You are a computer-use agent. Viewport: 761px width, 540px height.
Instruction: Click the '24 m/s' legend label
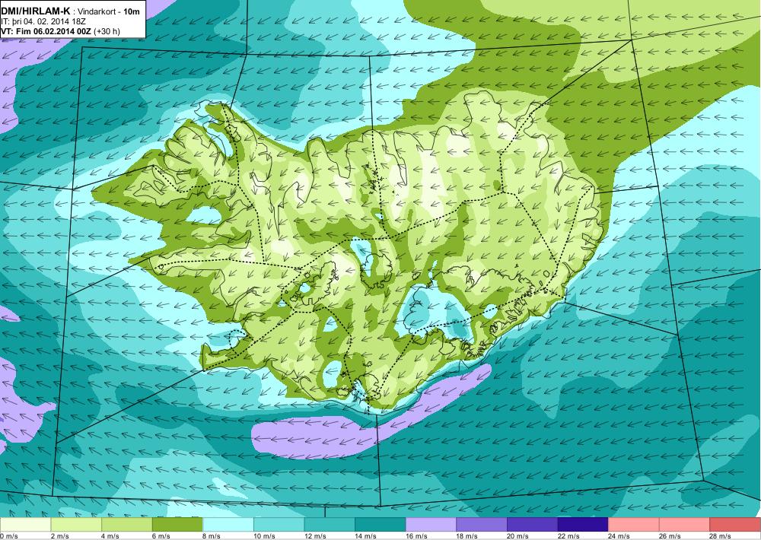click(619, 536)
